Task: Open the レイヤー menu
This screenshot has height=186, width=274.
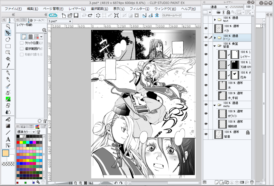Action: pos(77,9)
